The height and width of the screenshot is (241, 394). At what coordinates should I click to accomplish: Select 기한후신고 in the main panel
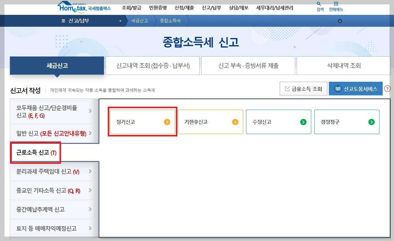pos(210,122)
